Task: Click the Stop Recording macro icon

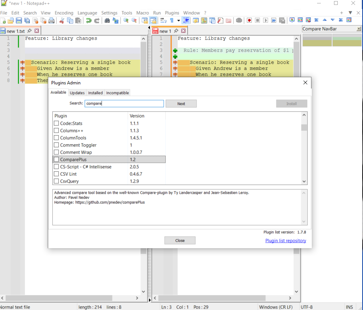Action: click(x=258, y=20)
